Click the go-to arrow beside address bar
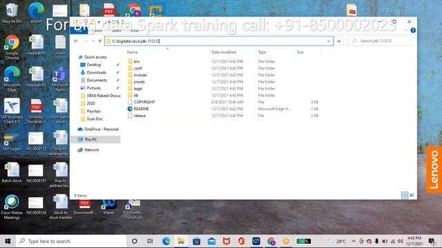This screenshot has height=248, width=442. coord(338,41)
